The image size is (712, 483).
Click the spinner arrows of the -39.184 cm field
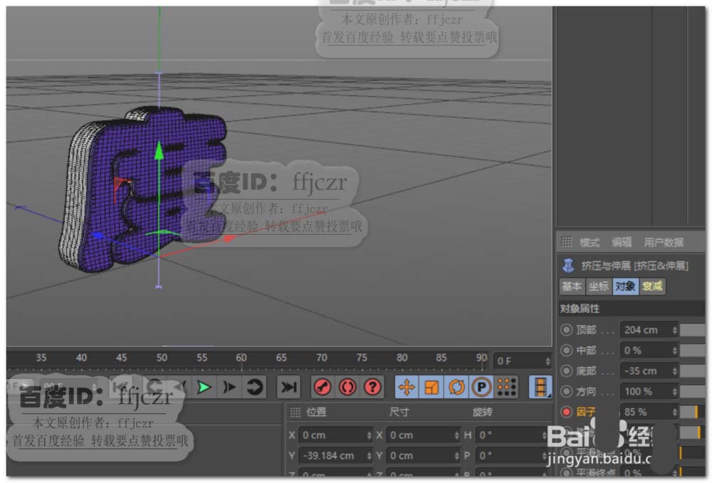[x=369, y=456]
